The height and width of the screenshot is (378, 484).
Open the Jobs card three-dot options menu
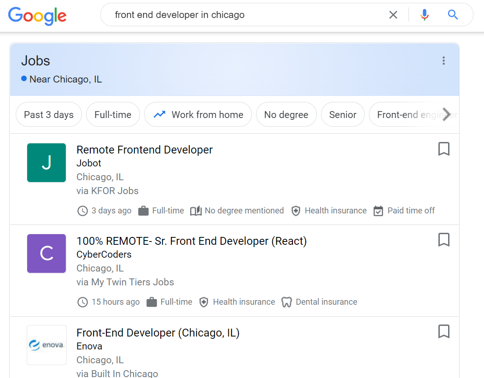(443, 60)
